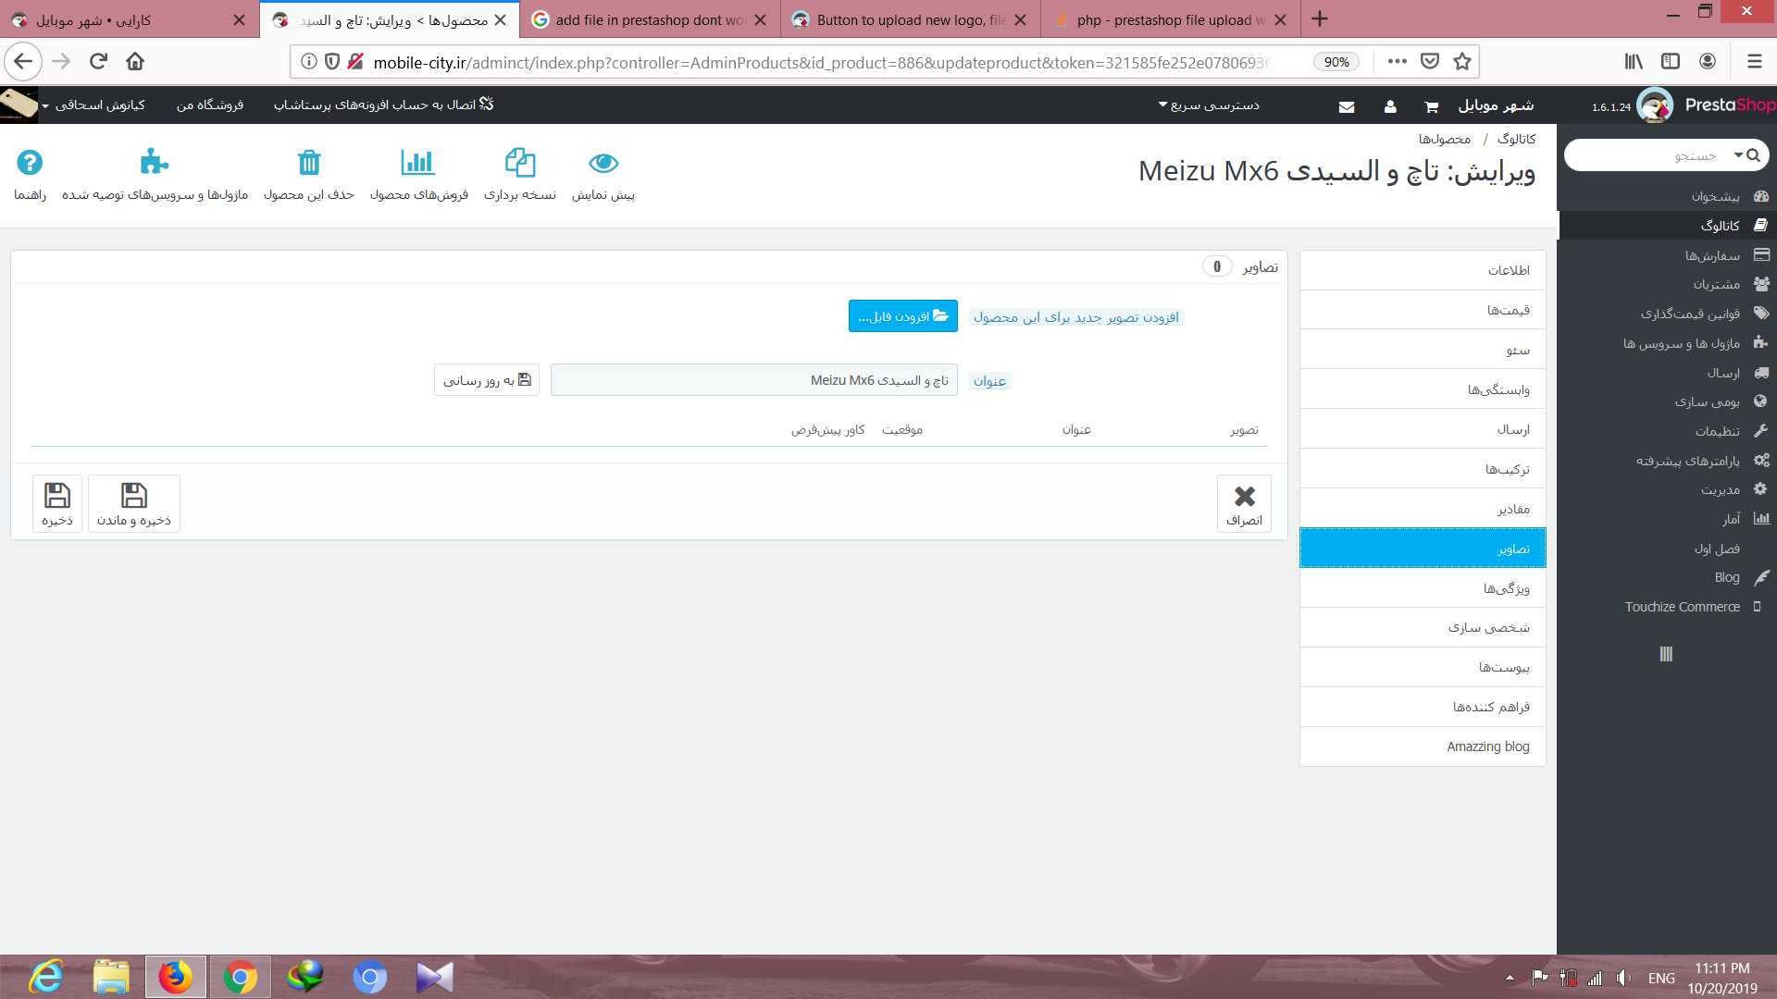Expand the Quick Access (دسترسی سریع) dropdown
The image size is (1777, 999).
[1209, 105]
